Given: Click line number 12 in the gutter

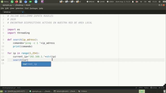Looking at the screenshot, I should tap(3, 53).
